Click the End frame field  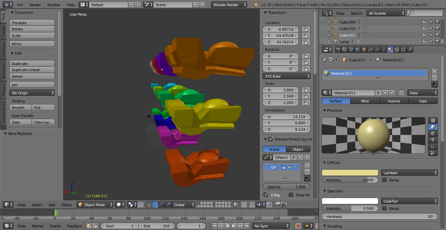coord(157,226)
